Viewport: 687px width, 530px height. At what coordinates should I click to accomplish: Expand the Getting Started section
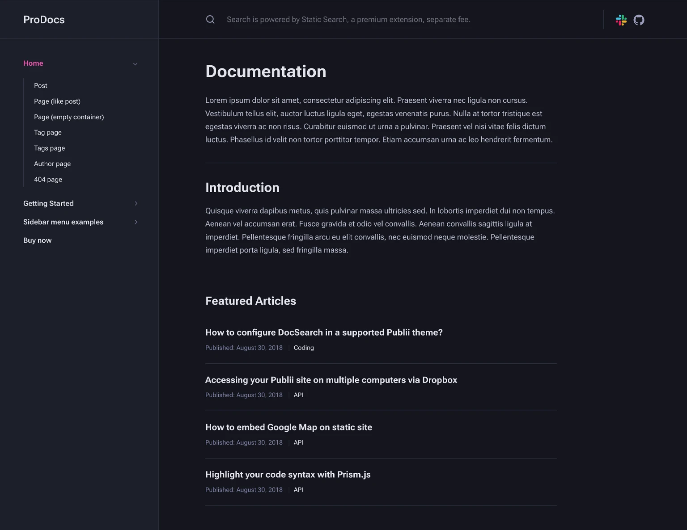tap(136, 203)
